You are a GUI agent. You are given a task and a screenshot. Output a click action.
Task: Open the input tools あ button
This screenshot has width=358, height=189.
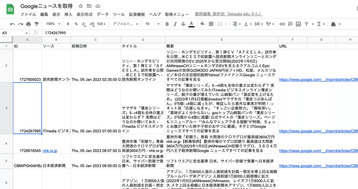click(333, 24)
